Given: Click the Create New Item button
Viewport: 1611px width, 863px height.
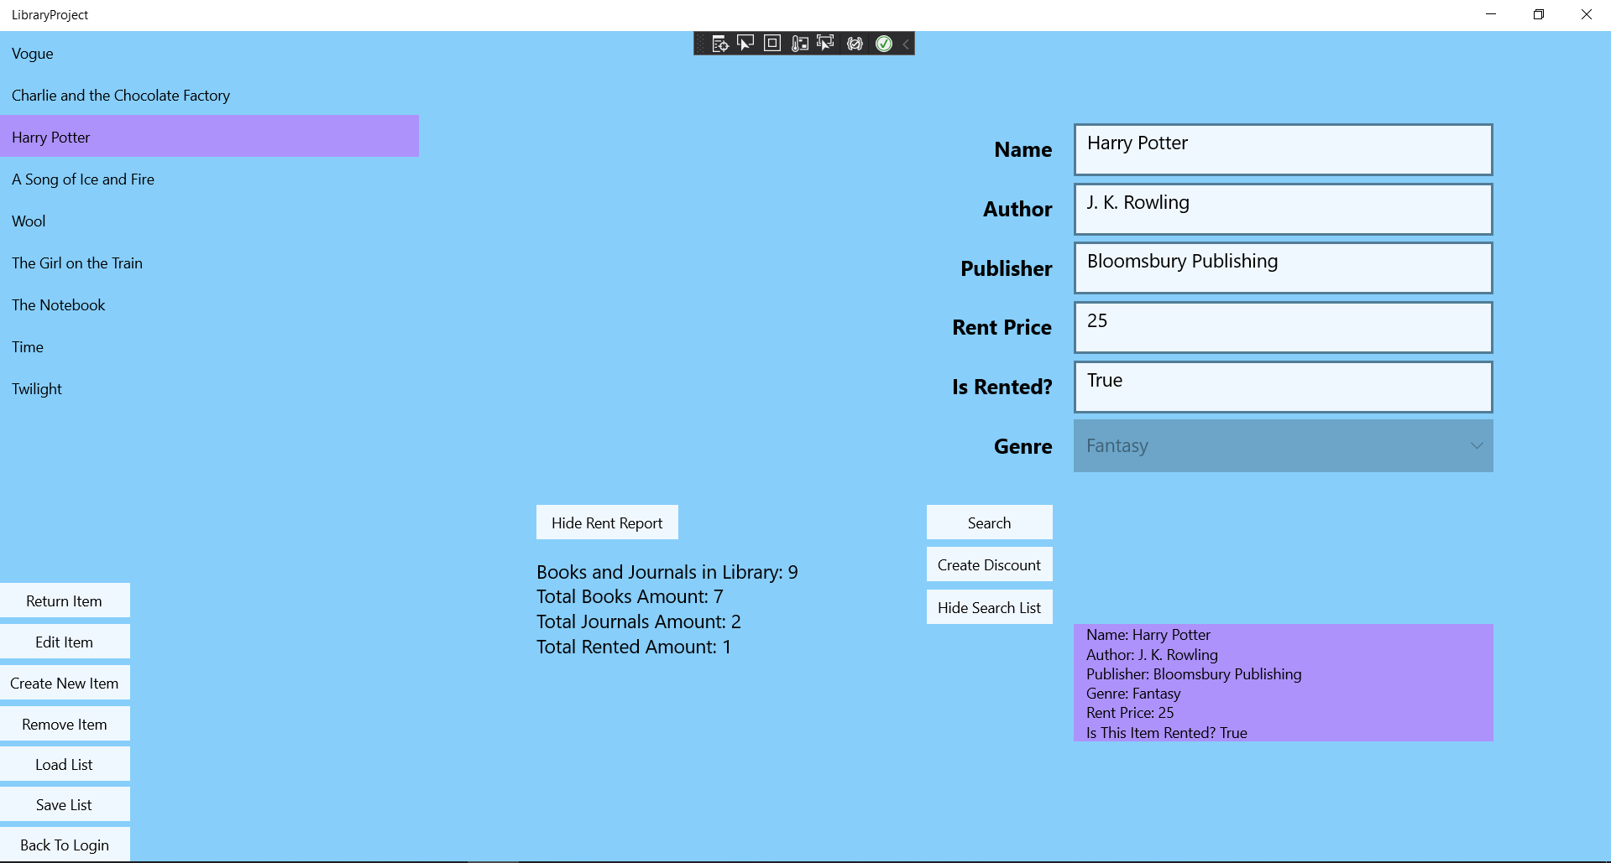Looking at the screenshot, I should click(65, 683).
